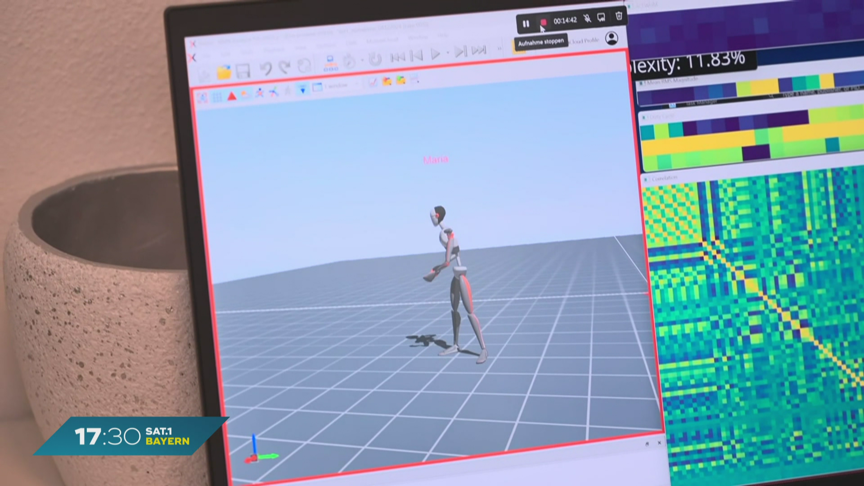Delete the recording with the trash icon

pyautogui.click(x=619, y=16)
